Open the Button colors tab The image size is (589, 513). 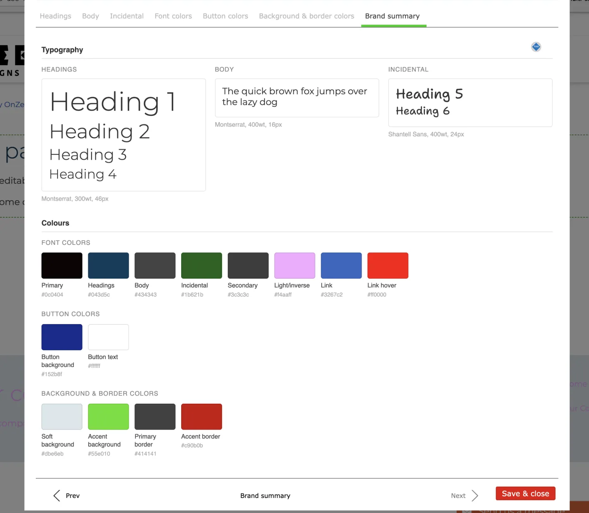[x=225, y=16]
